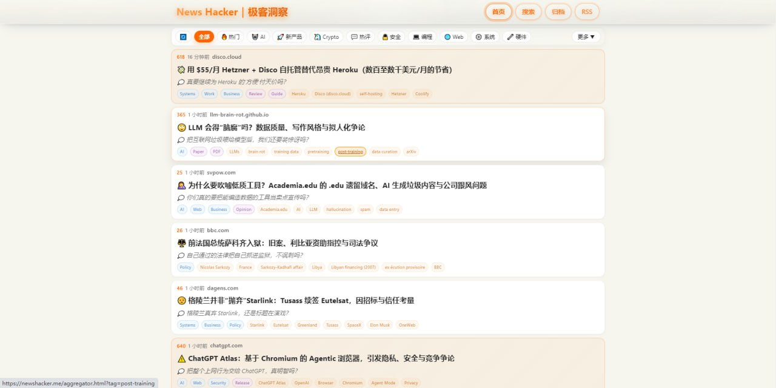Toggle the 全部 filter pill
The width and height of the screenshot is (776, 388).
tap(204, 36)
